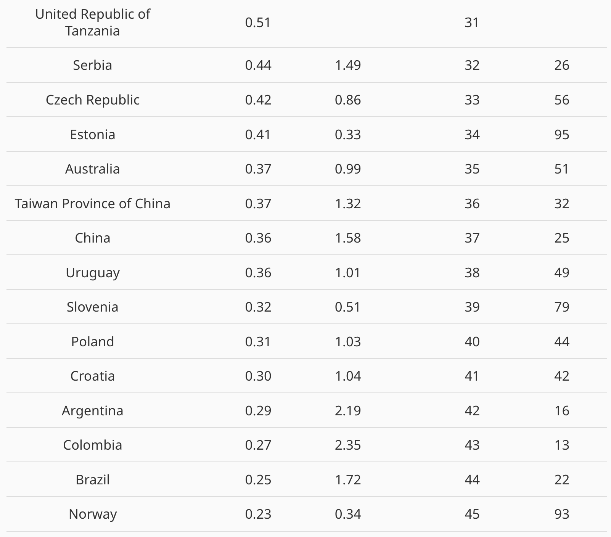Click Estonia's value 0.33

pos(348,135)
